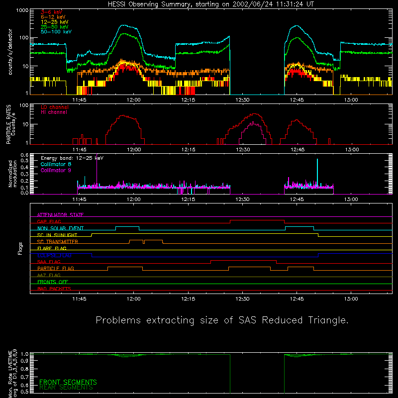
Task: Select the red 'LO channel' legend label
Action: [x=55, y=107]
